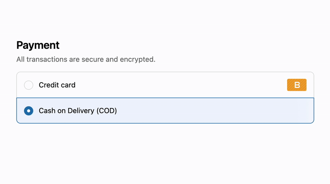This screenshot has width=330, height=184.
Task: Click the Payment section heading
Action: tap(38, 45)
